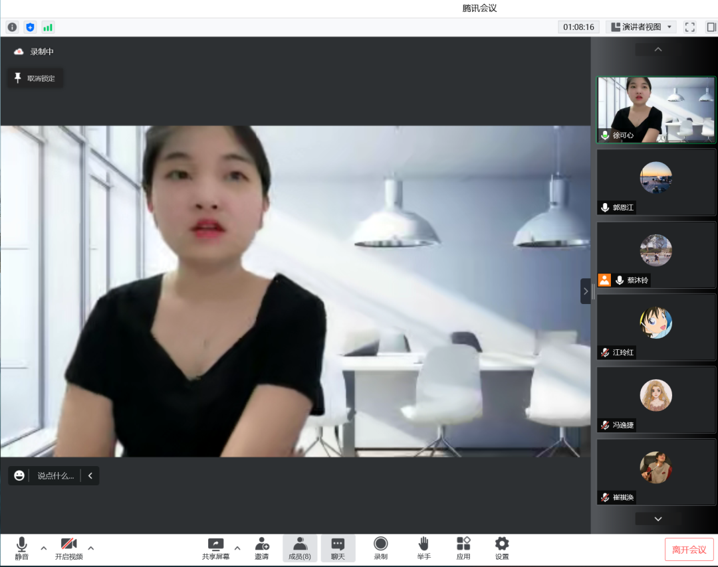Open the Apps (应用) icon
This screenshot has height=567, width=718.
[x=463, y=548]
